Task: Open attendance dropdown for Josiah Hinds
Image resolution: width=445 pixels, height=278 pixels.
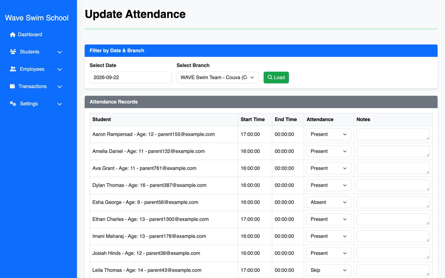Action: click(x=329, y=253)
